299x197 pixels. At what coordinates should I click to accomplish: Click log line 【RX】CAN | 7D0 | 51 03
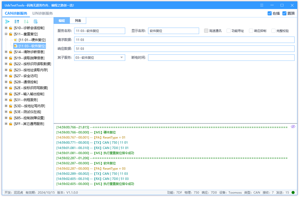point(92,179)
